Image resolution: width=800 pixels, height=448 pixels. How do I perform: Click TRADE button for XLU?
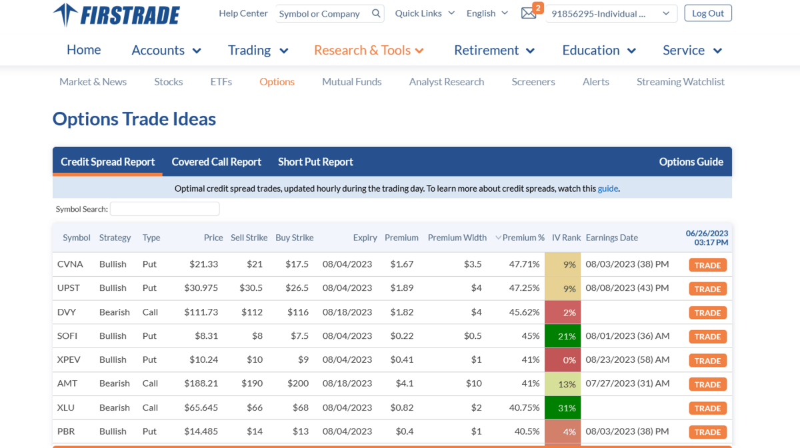tap(707, 409)
